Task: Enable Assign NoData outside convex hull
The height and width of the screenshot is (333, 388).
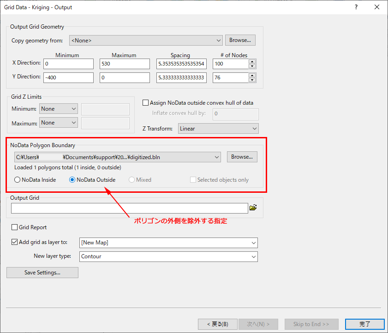Action: (x=146, y=103)
